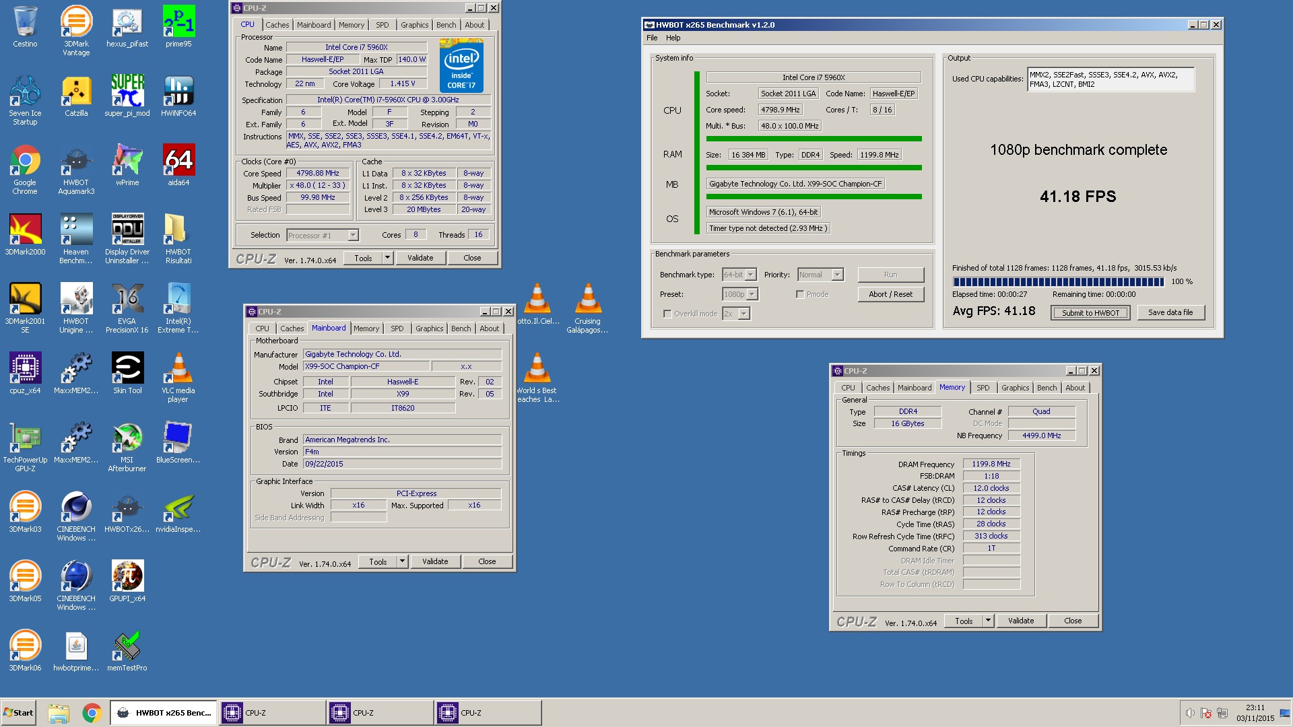This screenshot has height=727, width=1293.
Task: Launch Skin Tool desktop icon
Action: (127, 373)
